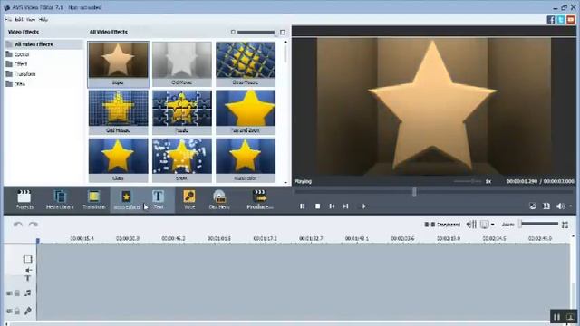Screen dimensions: 580x326
Task: Select the Sepia effect thumbnail
Action: 119,64
